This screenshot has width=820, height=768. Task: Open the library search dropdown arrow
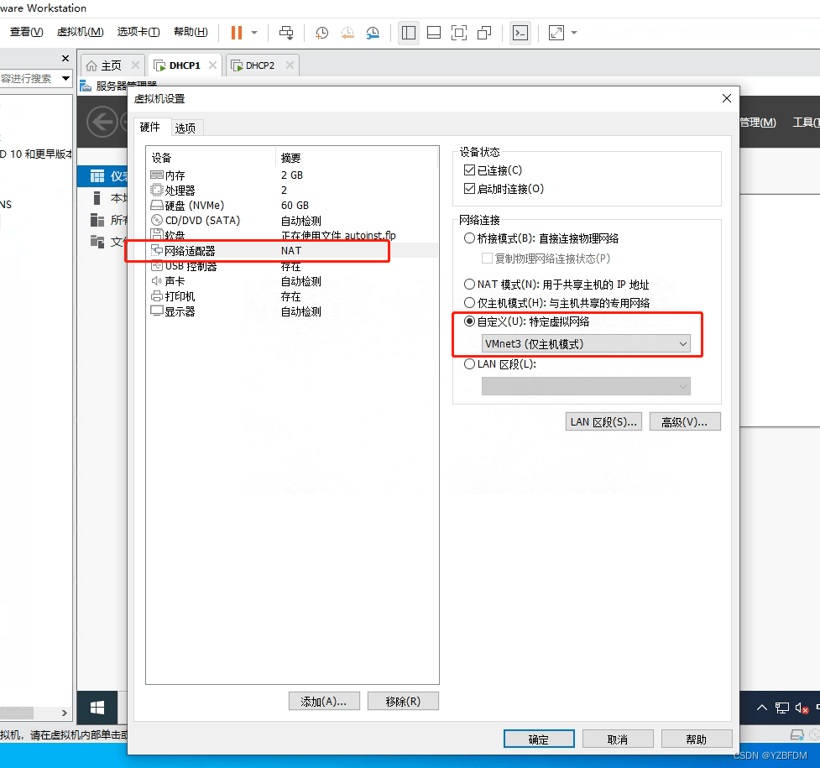66,78
